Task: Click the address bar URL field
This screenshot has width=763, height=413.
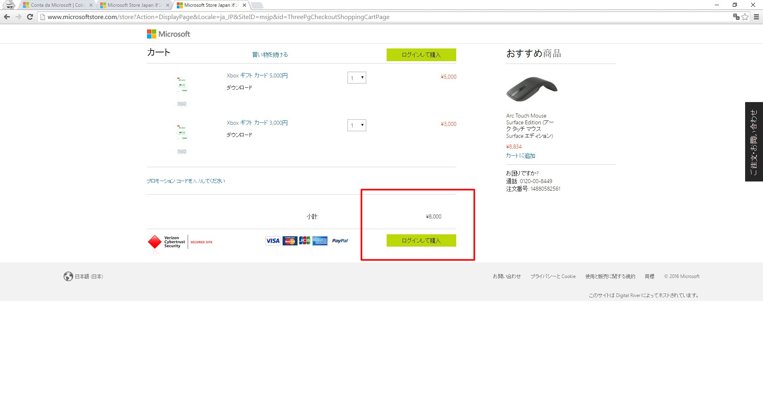Action: (383, 17)
